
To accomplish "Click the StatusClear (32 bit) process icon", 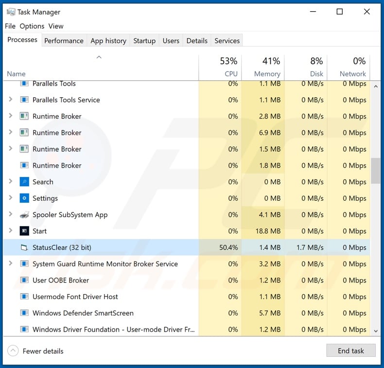I will (24, 247).
